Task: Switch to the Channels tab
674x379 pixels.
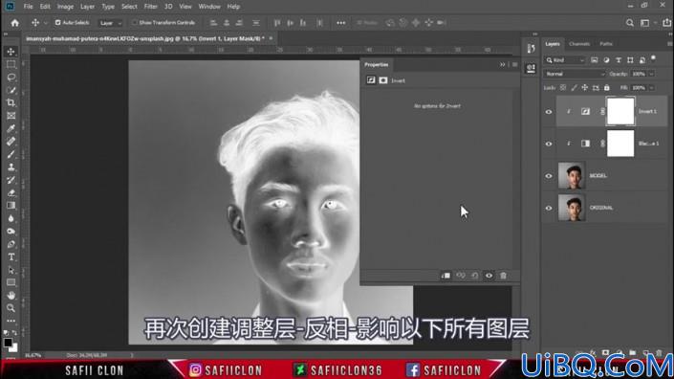Action: click(x=579, y=44)
